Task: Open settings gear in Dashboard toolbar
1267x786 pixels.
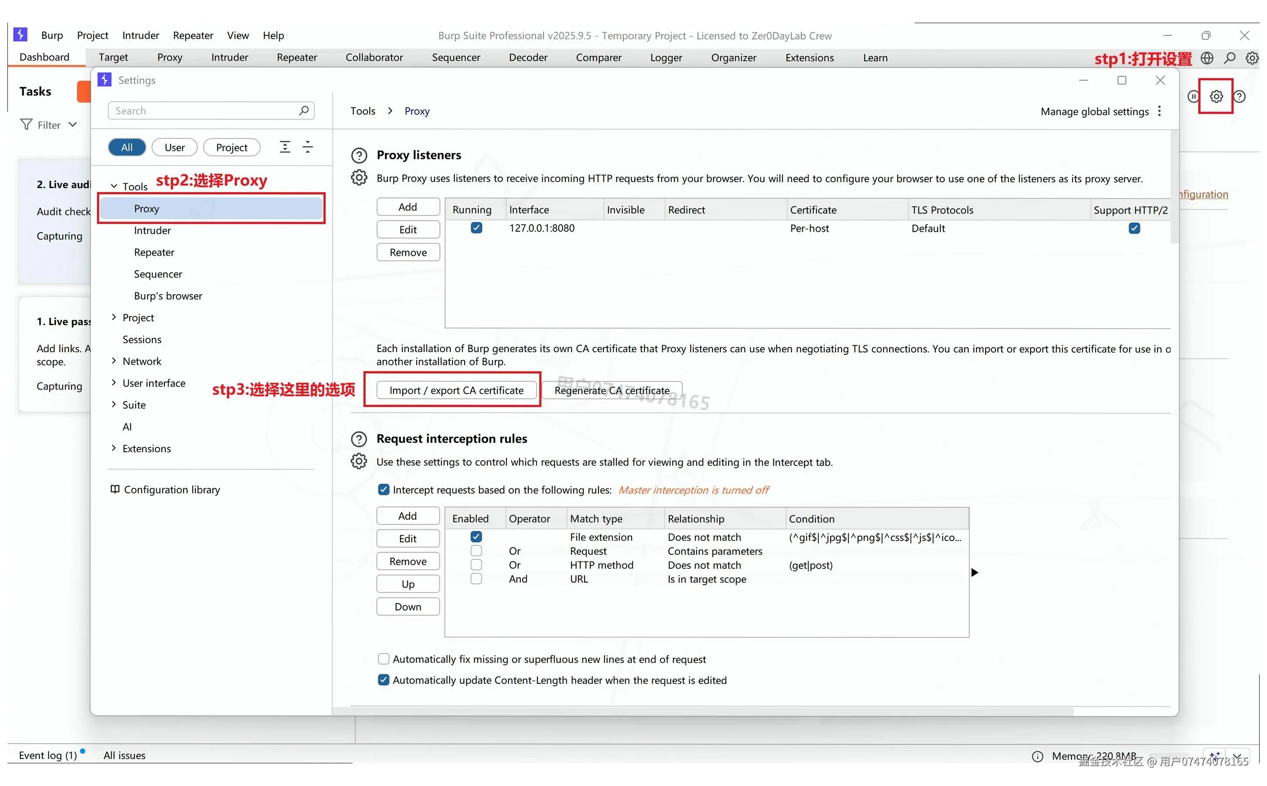Action: (1216, 96)
